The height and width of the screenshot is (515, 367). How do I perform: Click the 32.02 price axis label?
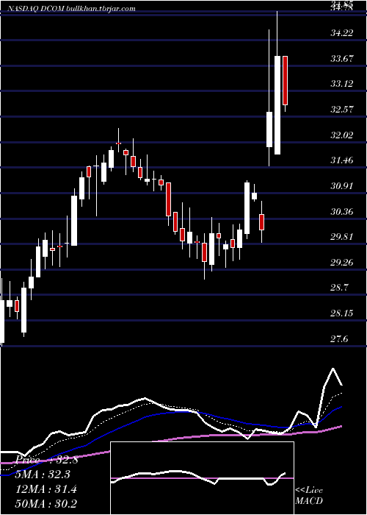click(x=342, y=135)
